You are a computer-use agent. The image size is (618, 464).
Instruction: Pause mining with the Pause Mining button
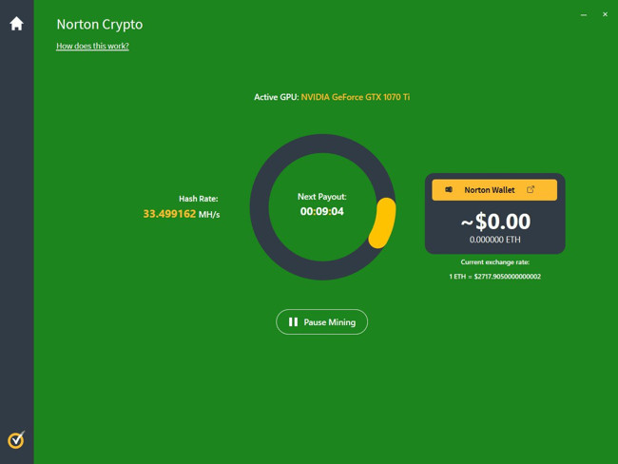point(321,322)
